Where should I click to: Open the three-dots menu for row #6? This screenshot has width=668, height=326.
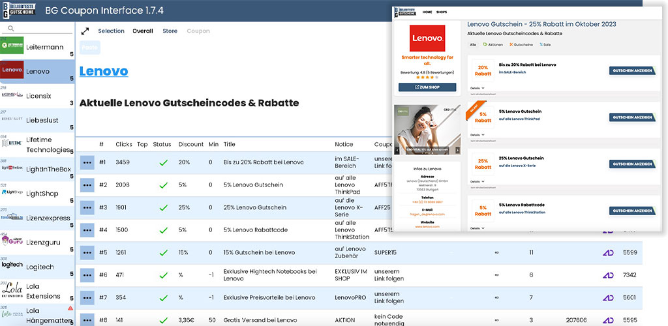tap(87, 275)
